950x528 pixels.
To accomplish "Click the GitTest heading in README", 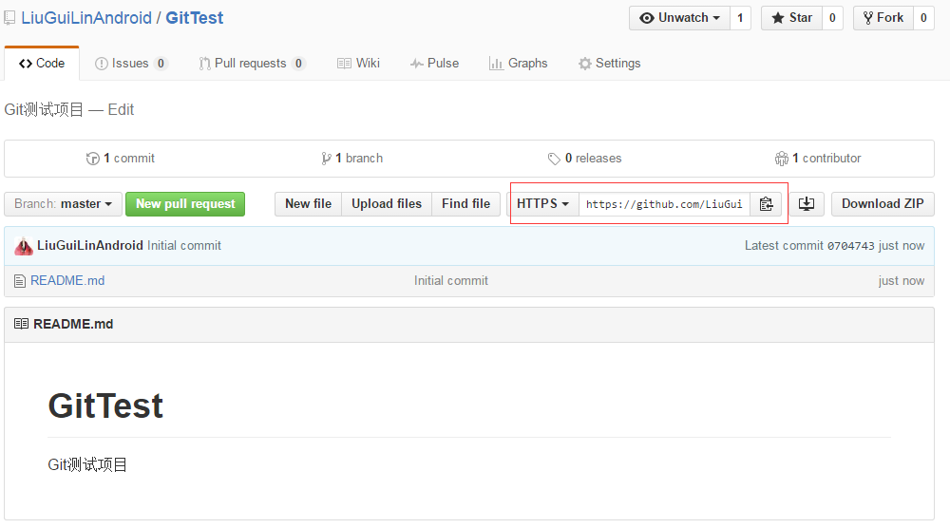I will (105, 405).
